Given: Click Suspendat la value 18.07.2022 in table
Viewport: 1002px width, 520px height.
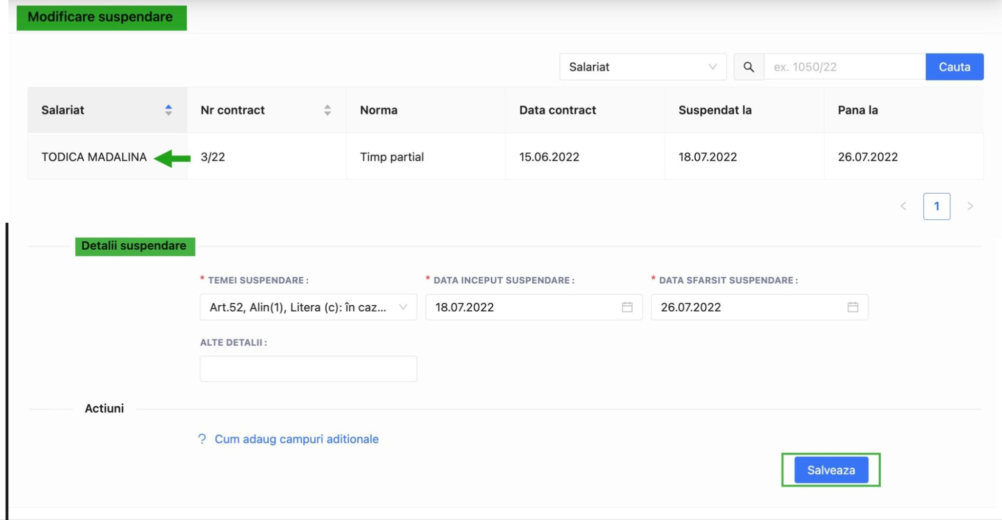Looking at the screenshot, I should tap(744, 157).
